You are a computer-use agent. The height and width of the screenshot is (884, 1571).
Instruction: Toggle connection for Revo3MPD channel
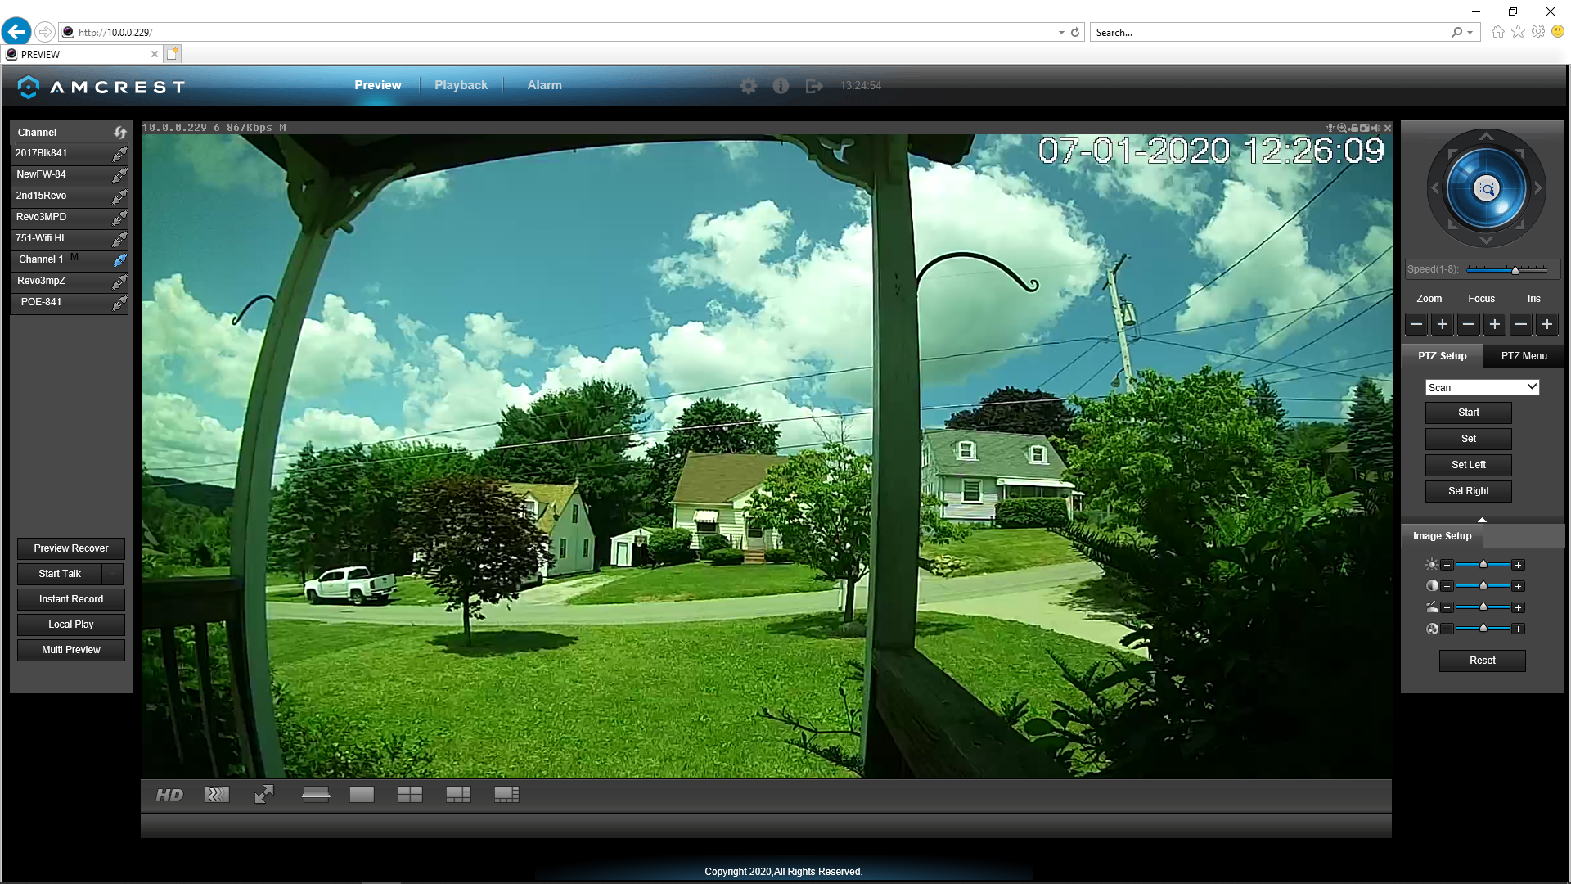[119, 218]
